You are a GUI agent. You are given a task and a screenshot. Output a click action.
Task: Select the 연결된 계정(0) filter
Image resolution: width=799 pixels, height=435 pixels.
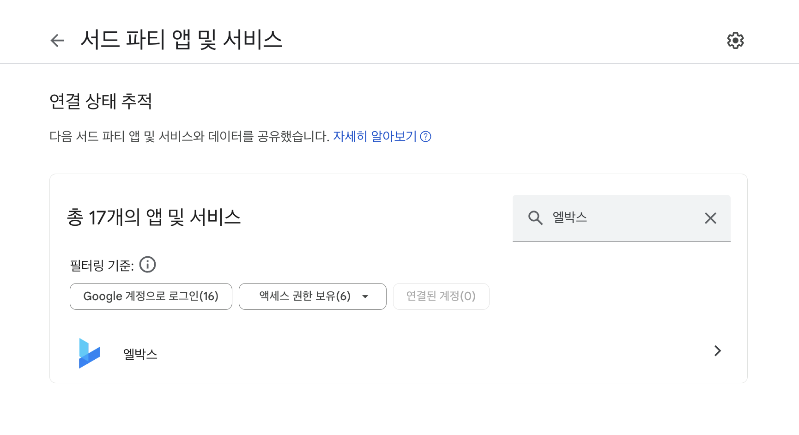click(441, 296)
